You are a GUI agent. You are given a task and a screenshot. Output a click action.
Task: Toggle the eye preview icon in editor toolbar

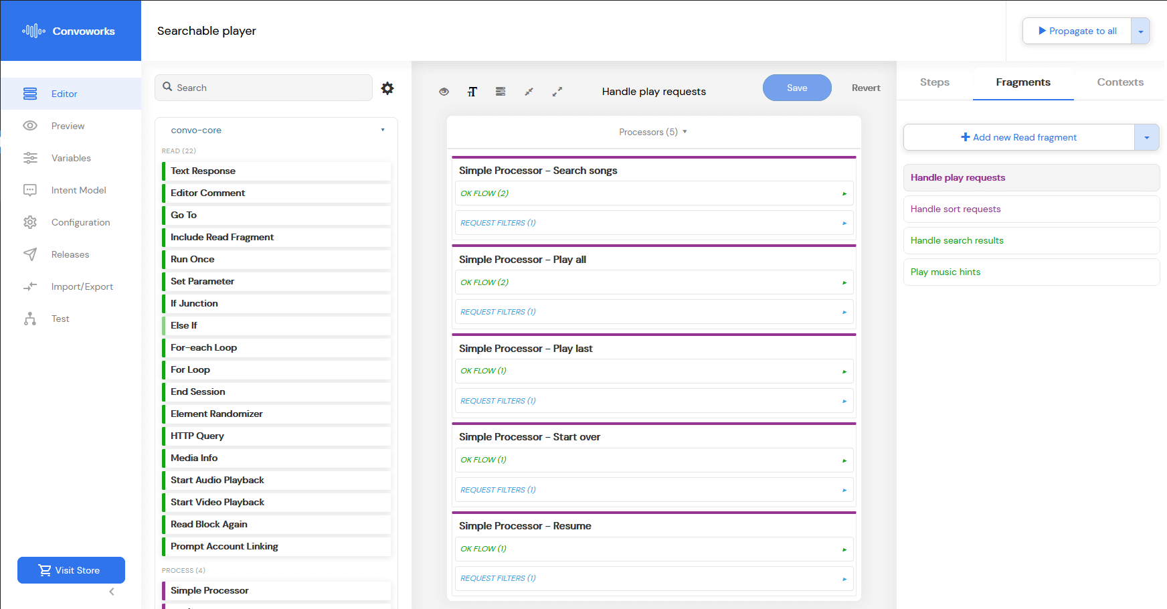tap(444, 92)
